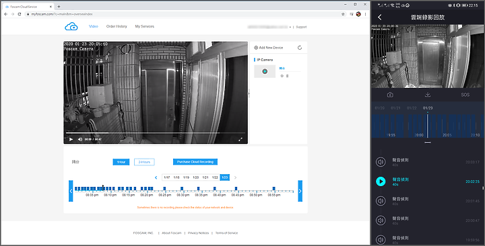The height and width of the screenshot is (246, 485).
Task: Select the 24Hours timeline view
Action: tap(144, 162)
